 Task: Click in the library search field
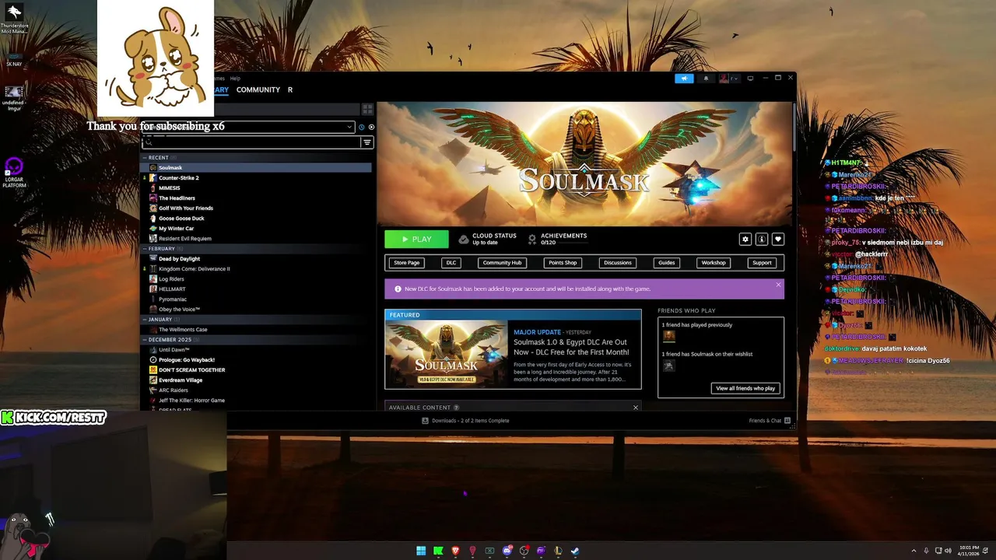pos(251,142)
